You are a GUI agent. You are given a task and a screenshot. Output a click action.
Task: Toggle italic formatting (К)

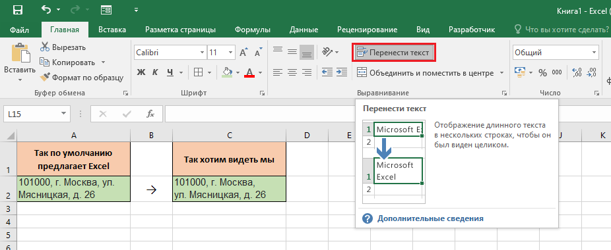click(x=155, y=72)
